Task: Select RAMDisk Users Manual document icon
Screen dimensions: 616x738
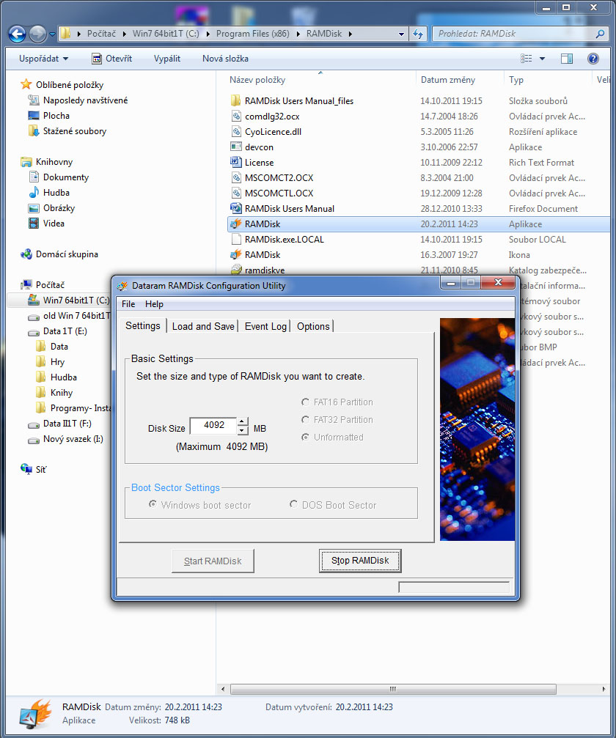Action: pos(236,209)
